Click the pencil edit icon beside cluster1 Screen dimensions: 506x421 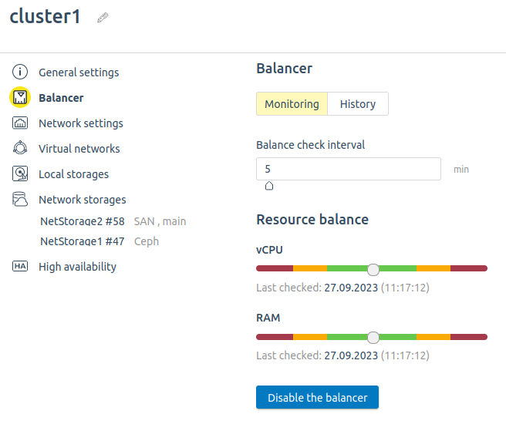point(103,18)
